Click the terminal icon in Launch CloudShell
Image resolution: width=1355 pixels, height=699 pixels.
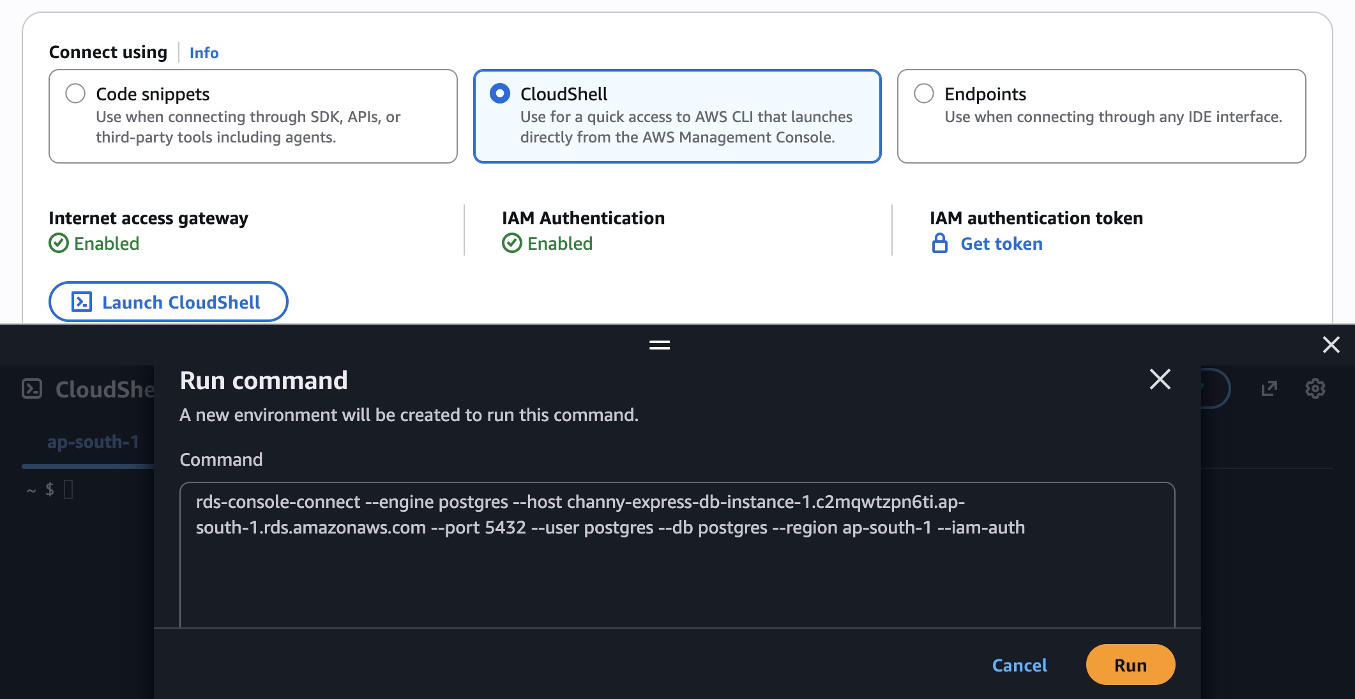(82, 302)
